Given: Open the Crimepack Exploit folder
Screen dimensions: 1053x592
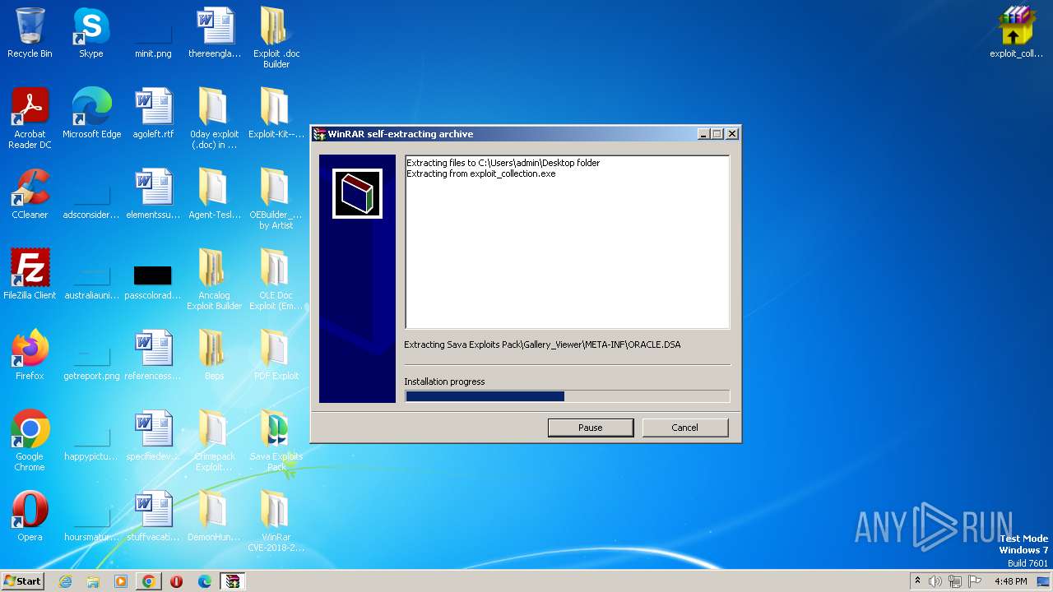Looking at the screenshot, I should 214,441.
